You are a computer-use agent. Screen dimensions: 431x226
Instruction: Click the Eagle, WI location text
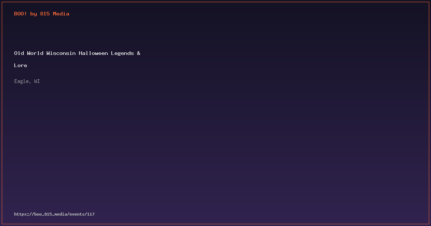27,81
